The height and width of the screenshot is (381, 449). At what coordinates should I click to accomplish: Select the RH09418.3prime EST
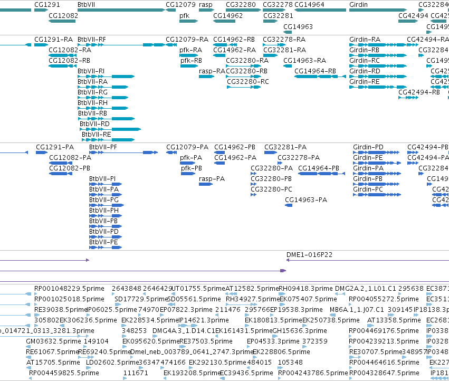pyautogui.click(x=282, y=294)
